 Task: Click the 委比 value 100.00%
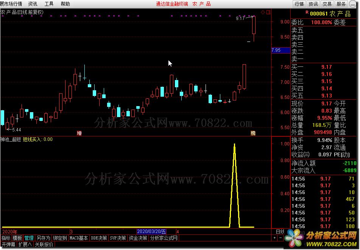tap(321, 22)
